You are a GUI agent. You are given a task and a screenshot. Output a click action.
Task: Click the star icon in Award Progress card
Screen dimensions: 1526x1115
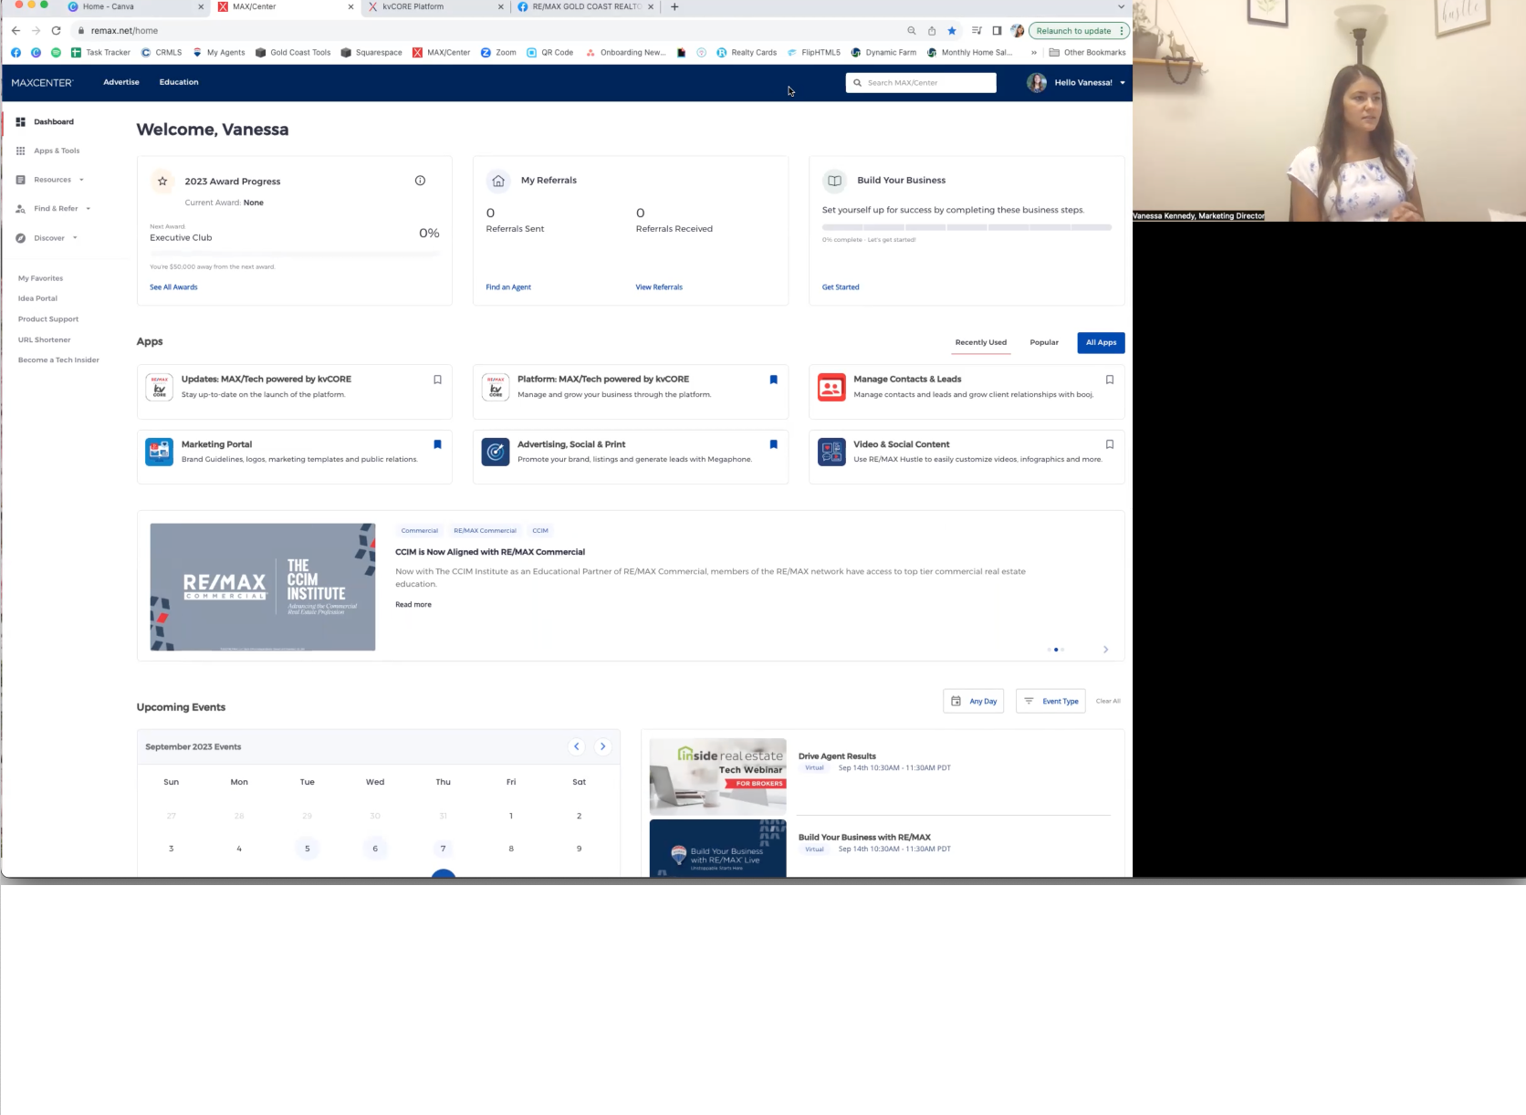tap(162, 181)
